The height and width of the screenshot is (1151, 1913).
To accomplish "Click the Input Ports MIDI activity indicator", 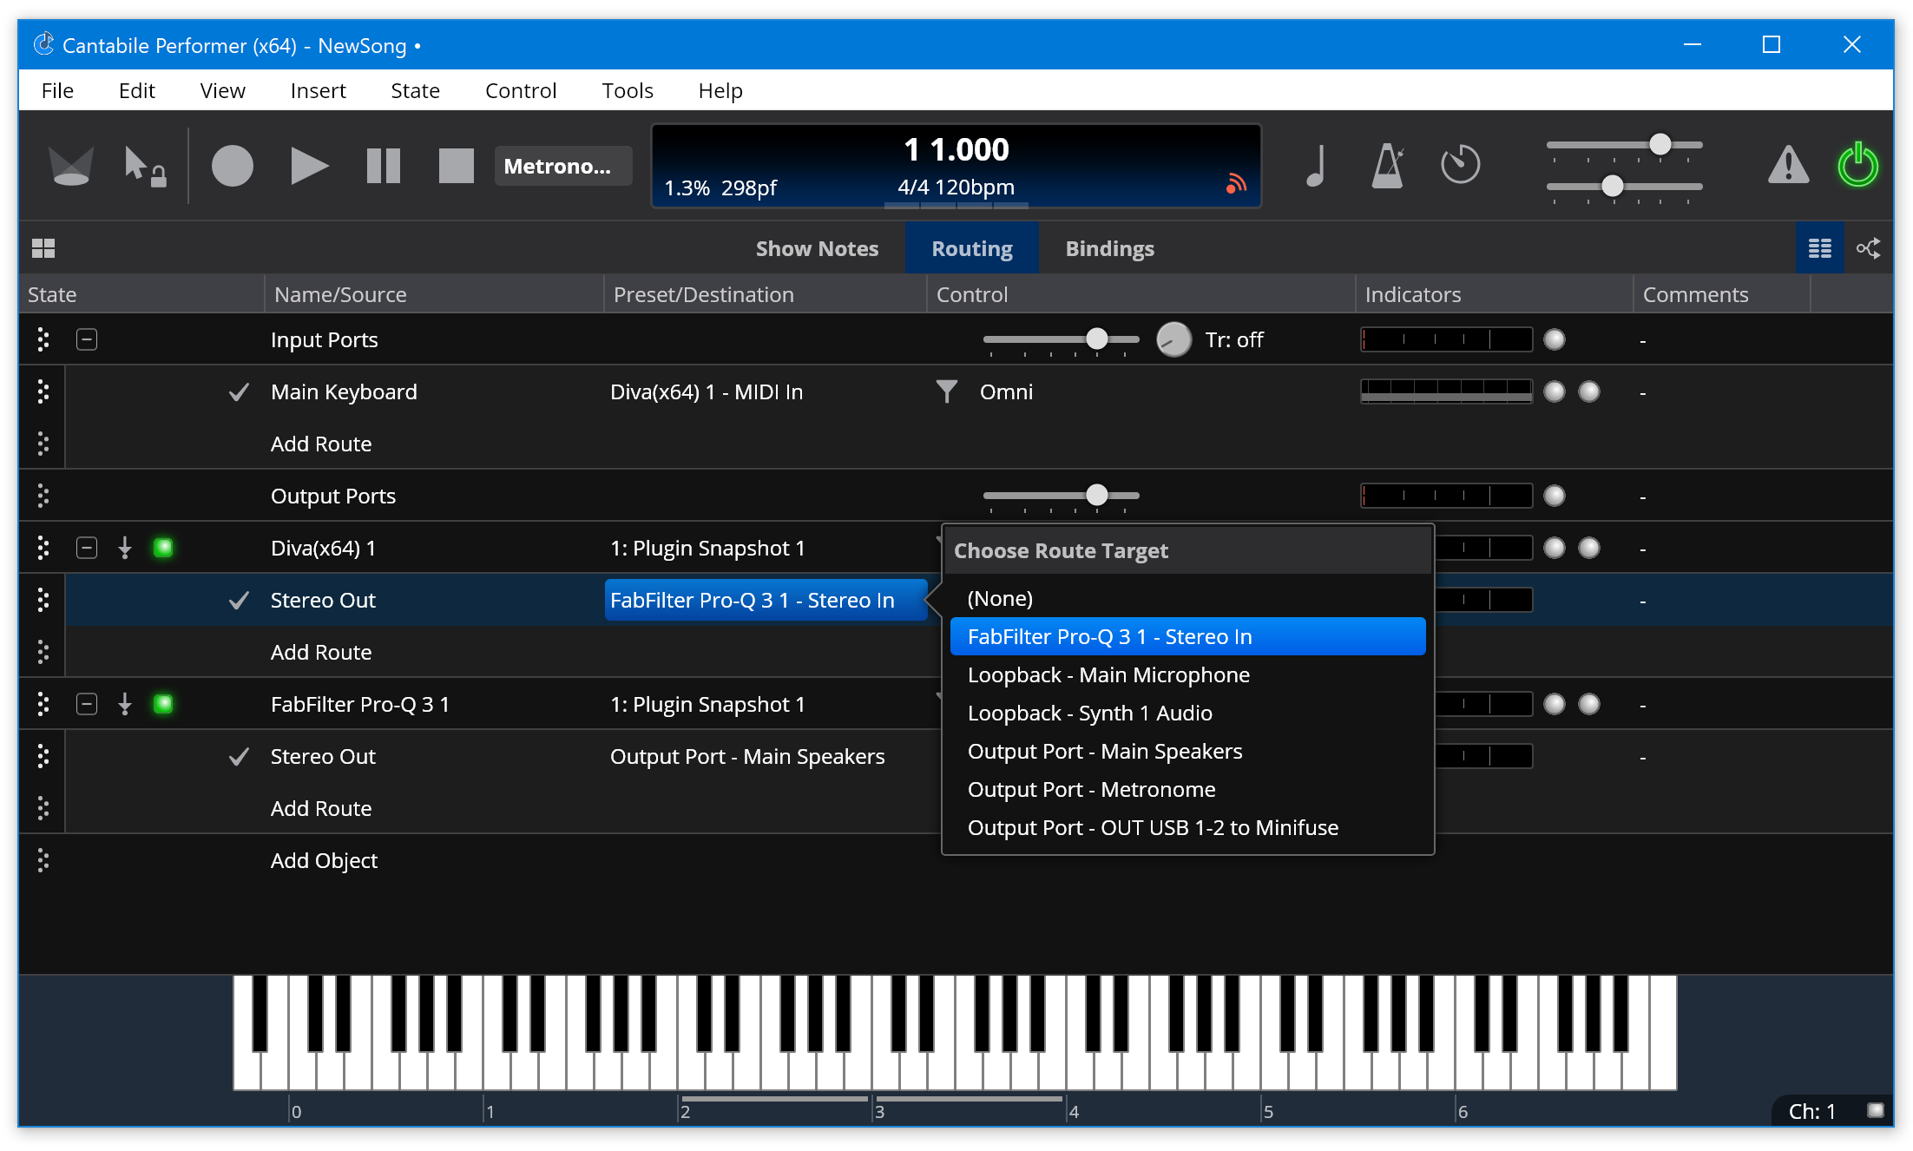I will click(1554, 339).
